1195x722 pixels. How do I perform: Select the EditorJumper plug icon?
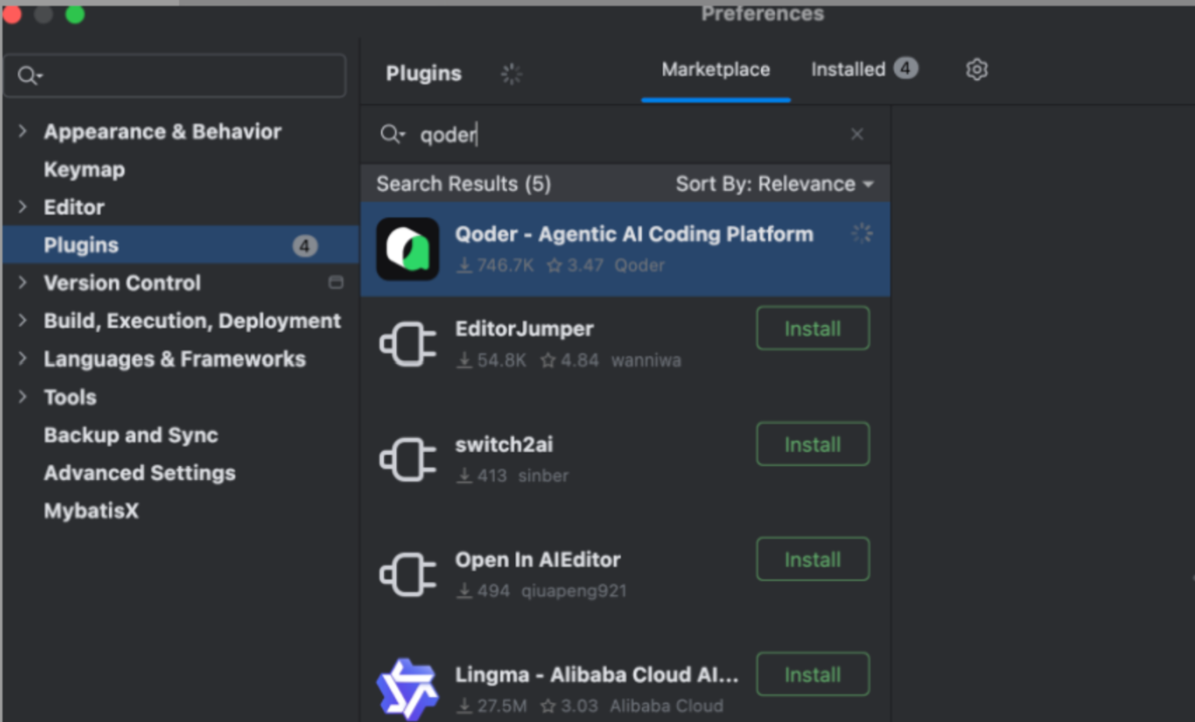[x=407, y=344]
